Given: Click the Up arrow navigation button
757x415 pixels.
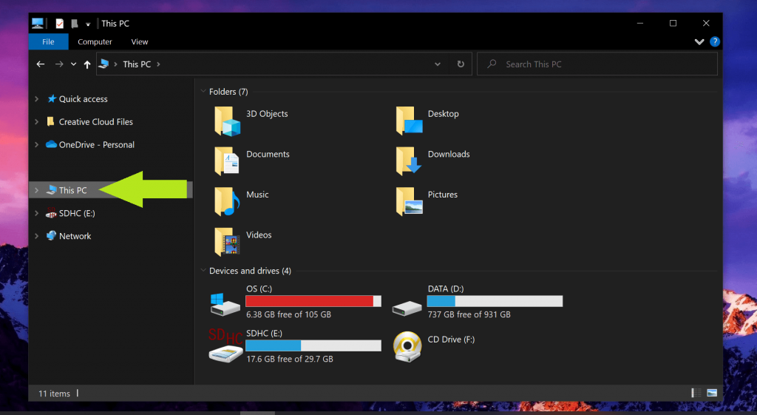Looking at the screenshot, I should point(87,64).
